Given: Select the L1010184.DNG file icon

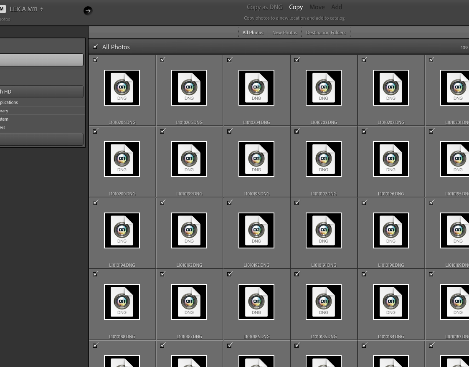Looking at the screenshot, I should point(391,302).
